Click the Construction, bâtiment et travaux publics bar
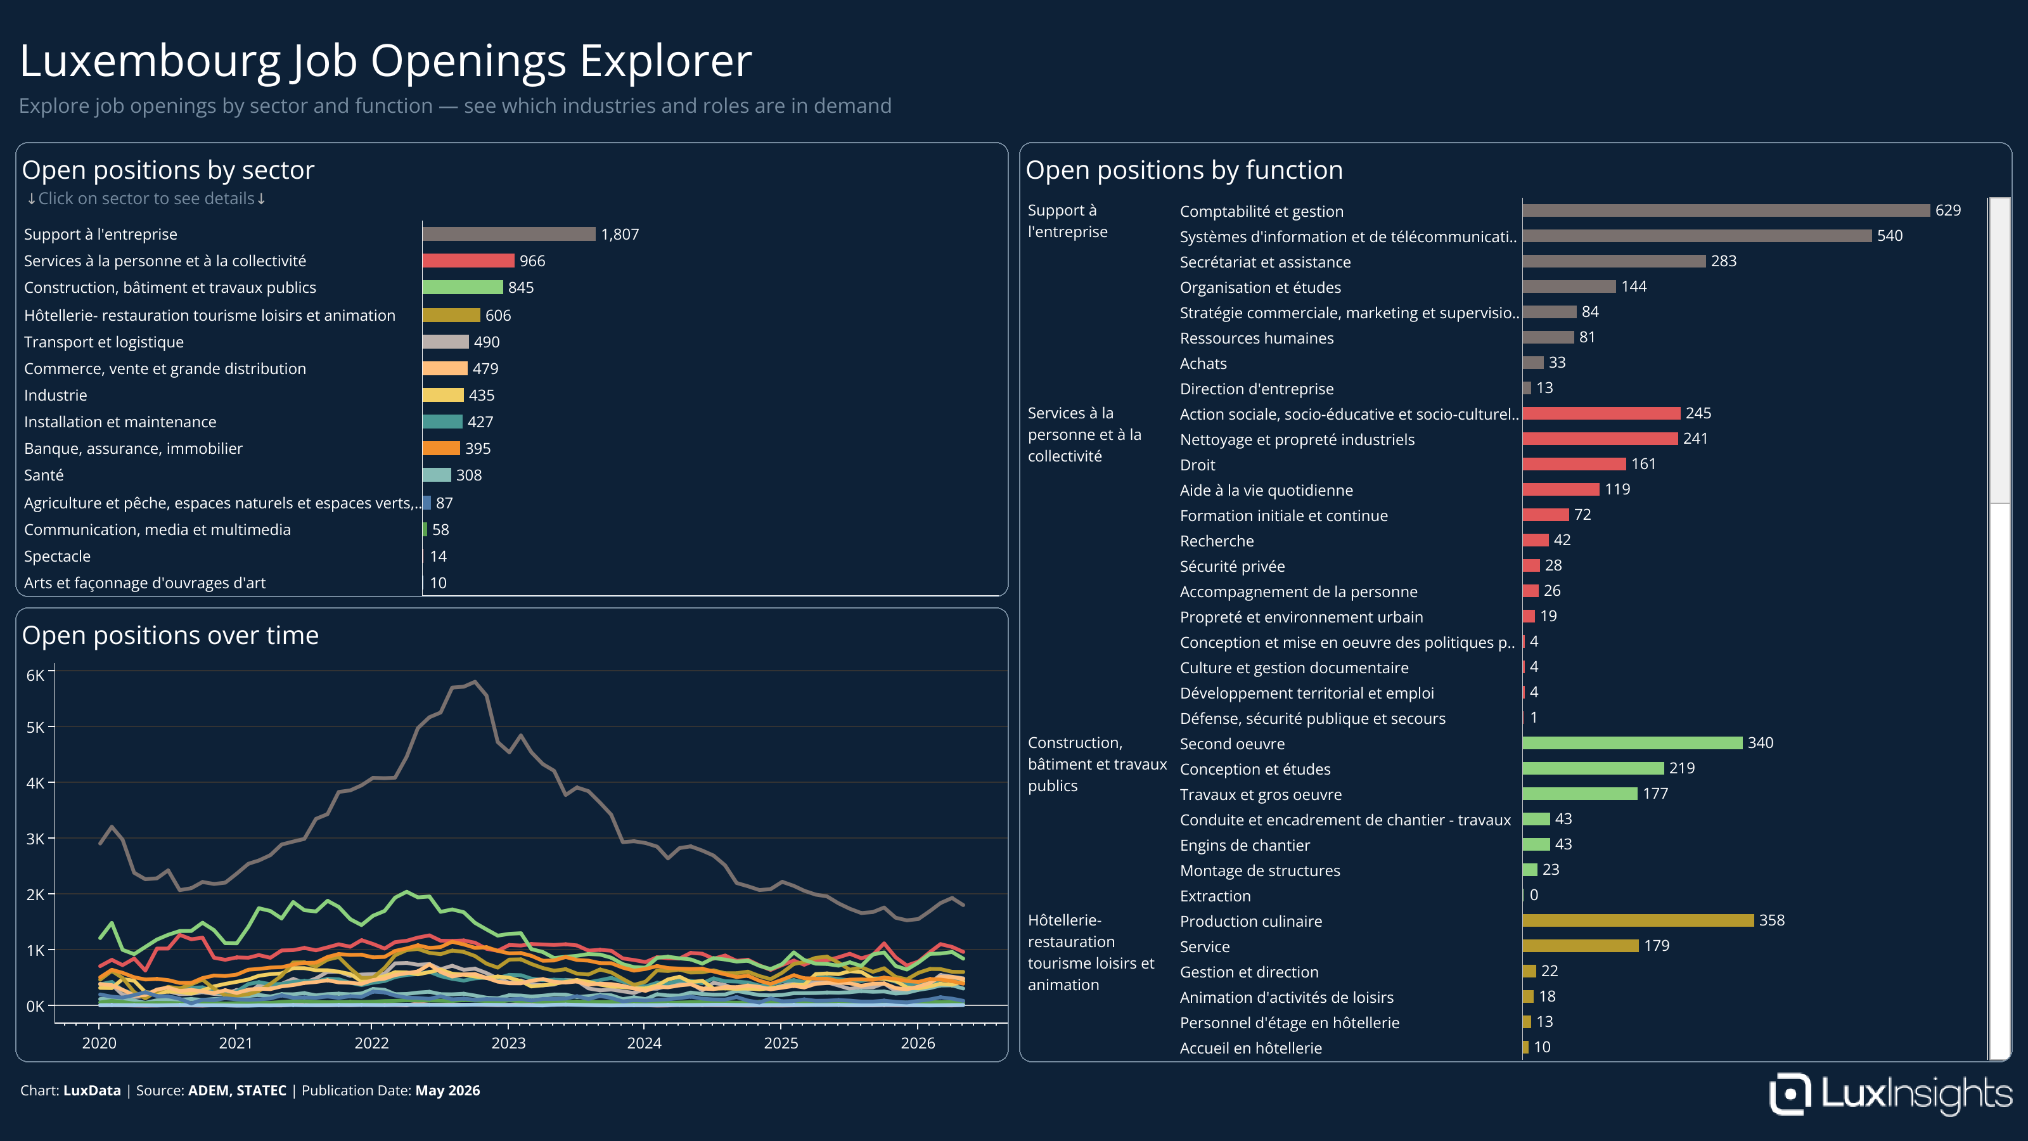The width and height of the screenshot is (2028, 1141). pos(462,287)
